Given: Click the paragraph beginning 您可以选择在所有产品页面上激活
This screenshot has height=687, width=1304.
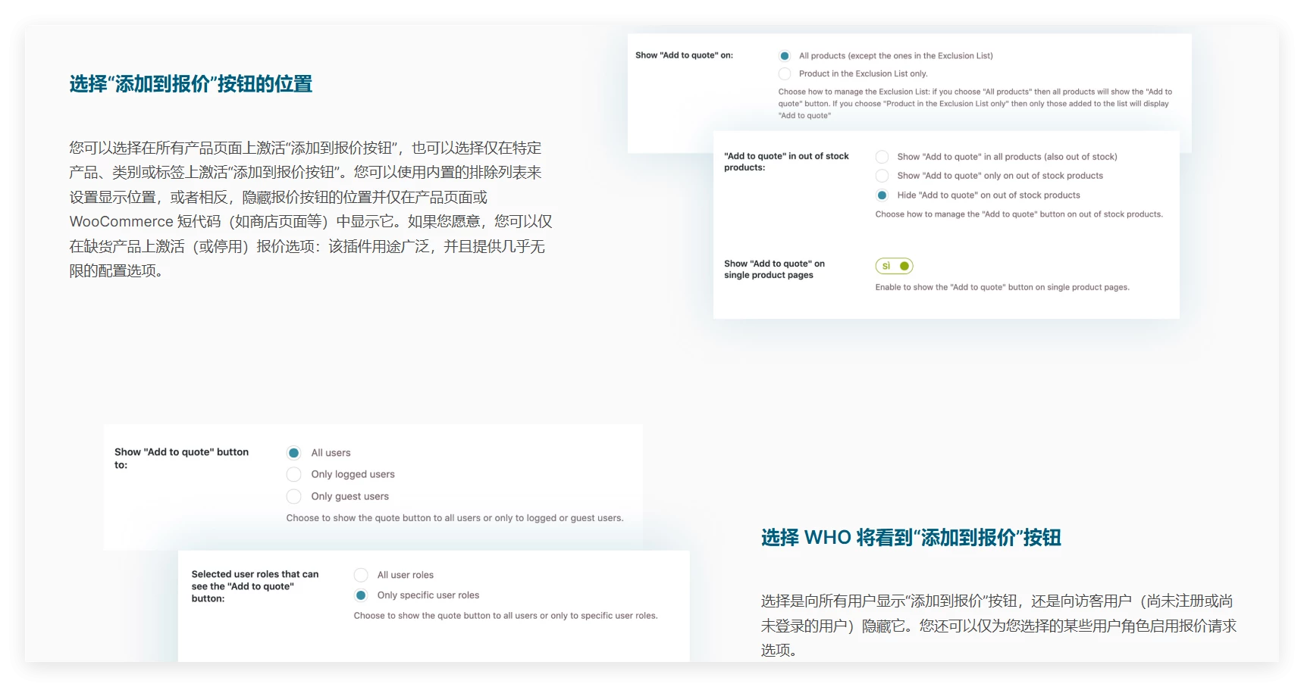Looking at the screenshot, I should coord(311,209).
